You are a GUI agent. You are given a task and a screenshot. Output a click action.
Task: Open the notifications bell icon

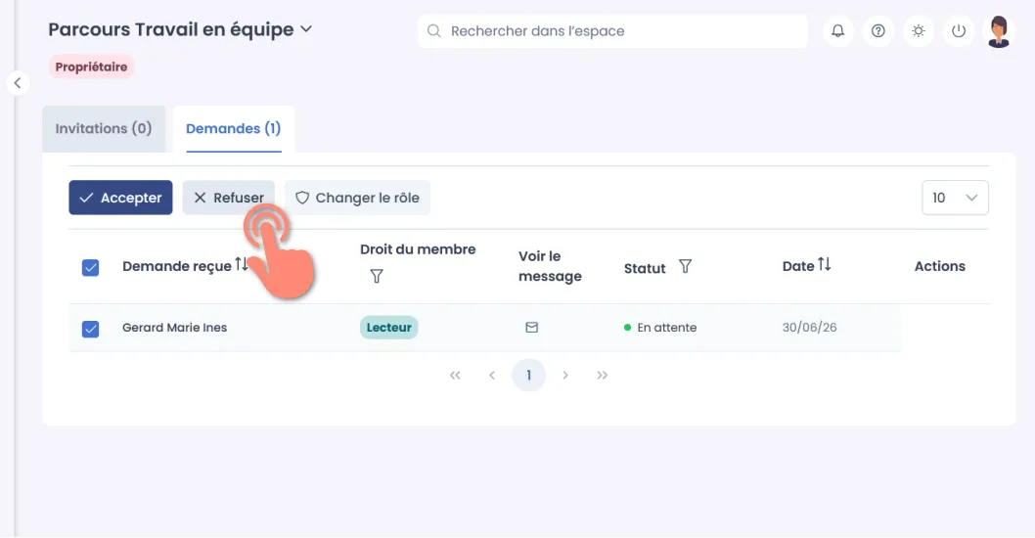click(x=837, y=31)
